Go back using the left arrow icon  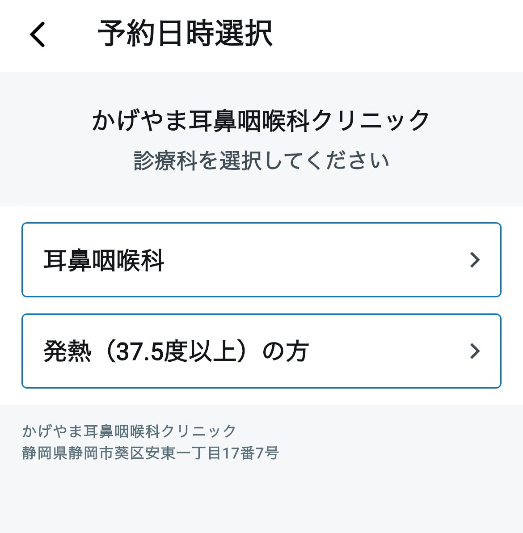click(x=38, y=34)
